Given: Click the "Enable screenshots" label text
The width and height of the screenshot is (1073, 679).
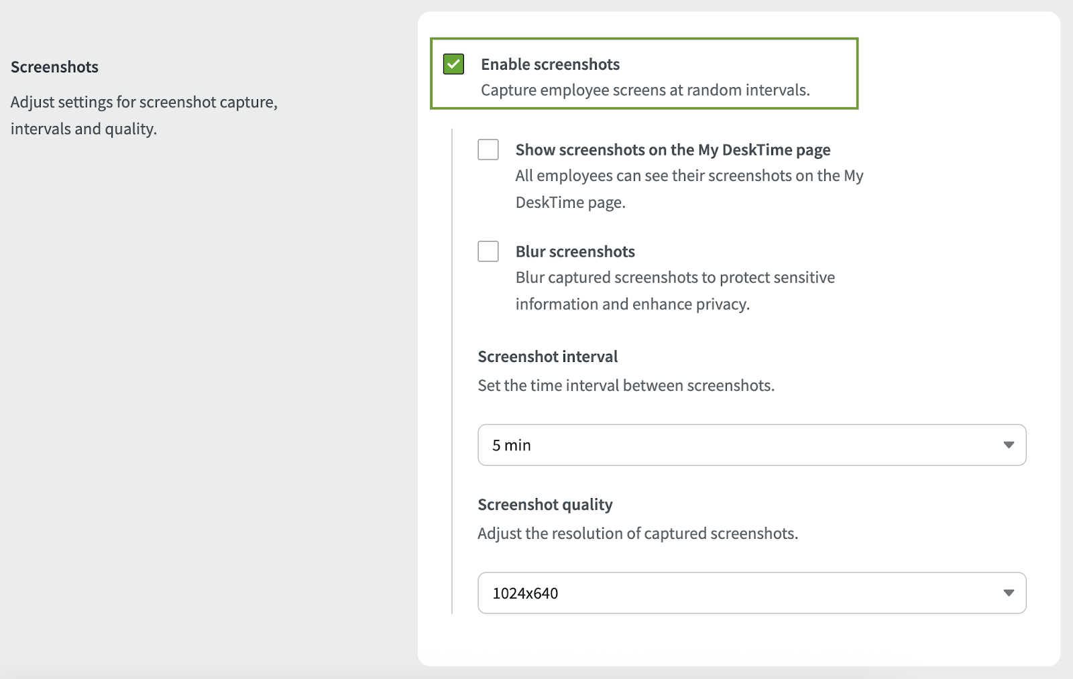Looking at the screenshot, I should [550, 64].
